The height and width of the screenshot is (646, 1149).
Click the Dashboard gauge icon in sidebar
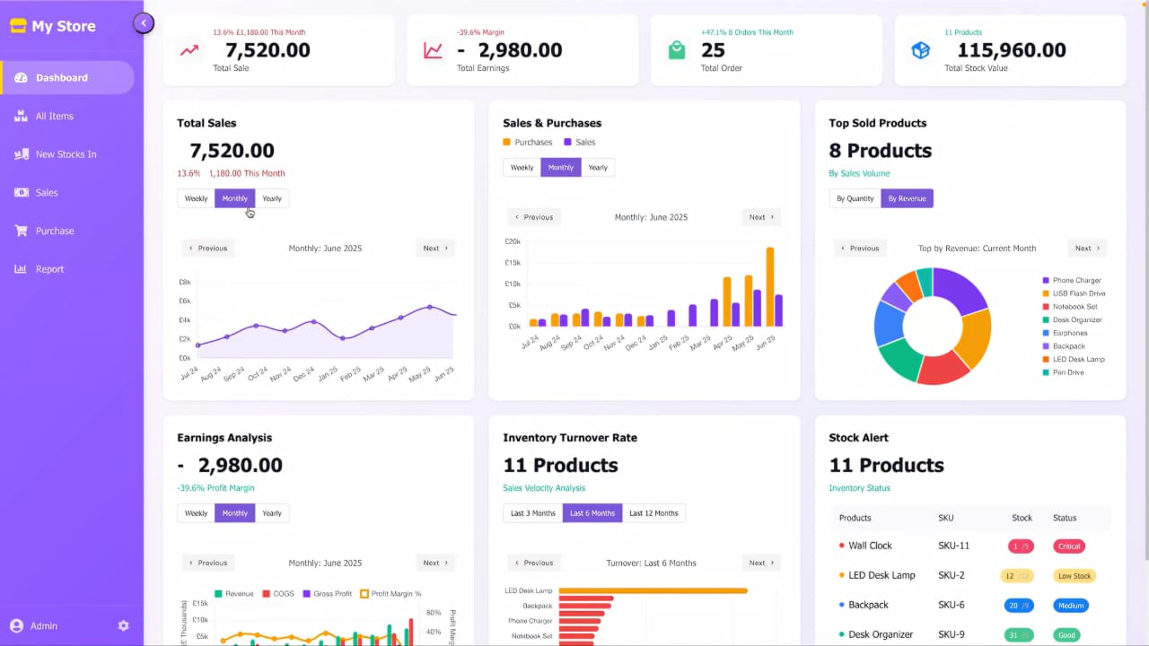[x=21, y=78]
